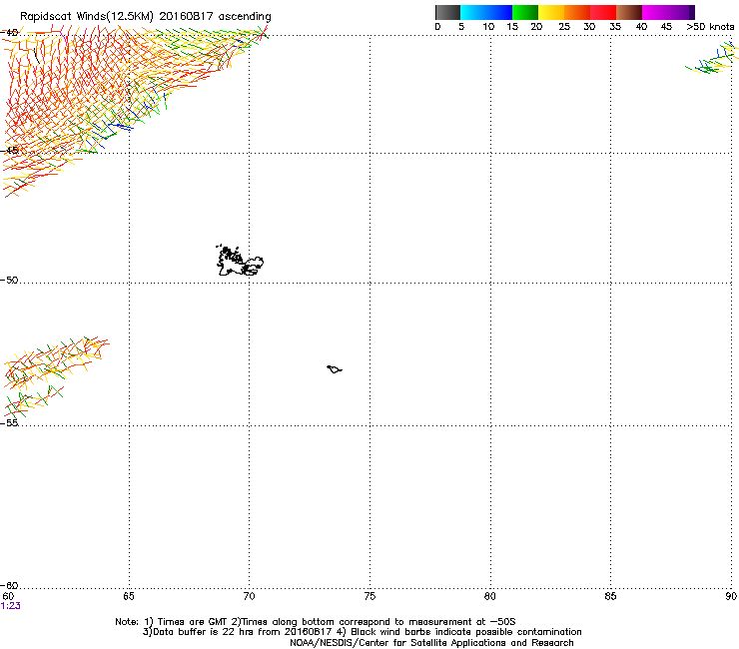Click the latitude label '-45'
This screenshot has height=649, width=739.
tap(9, 151)
